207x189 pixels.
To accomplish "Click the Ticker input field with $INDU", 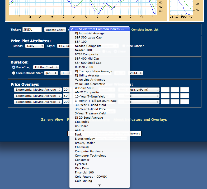I will click(x=32, y=30).
